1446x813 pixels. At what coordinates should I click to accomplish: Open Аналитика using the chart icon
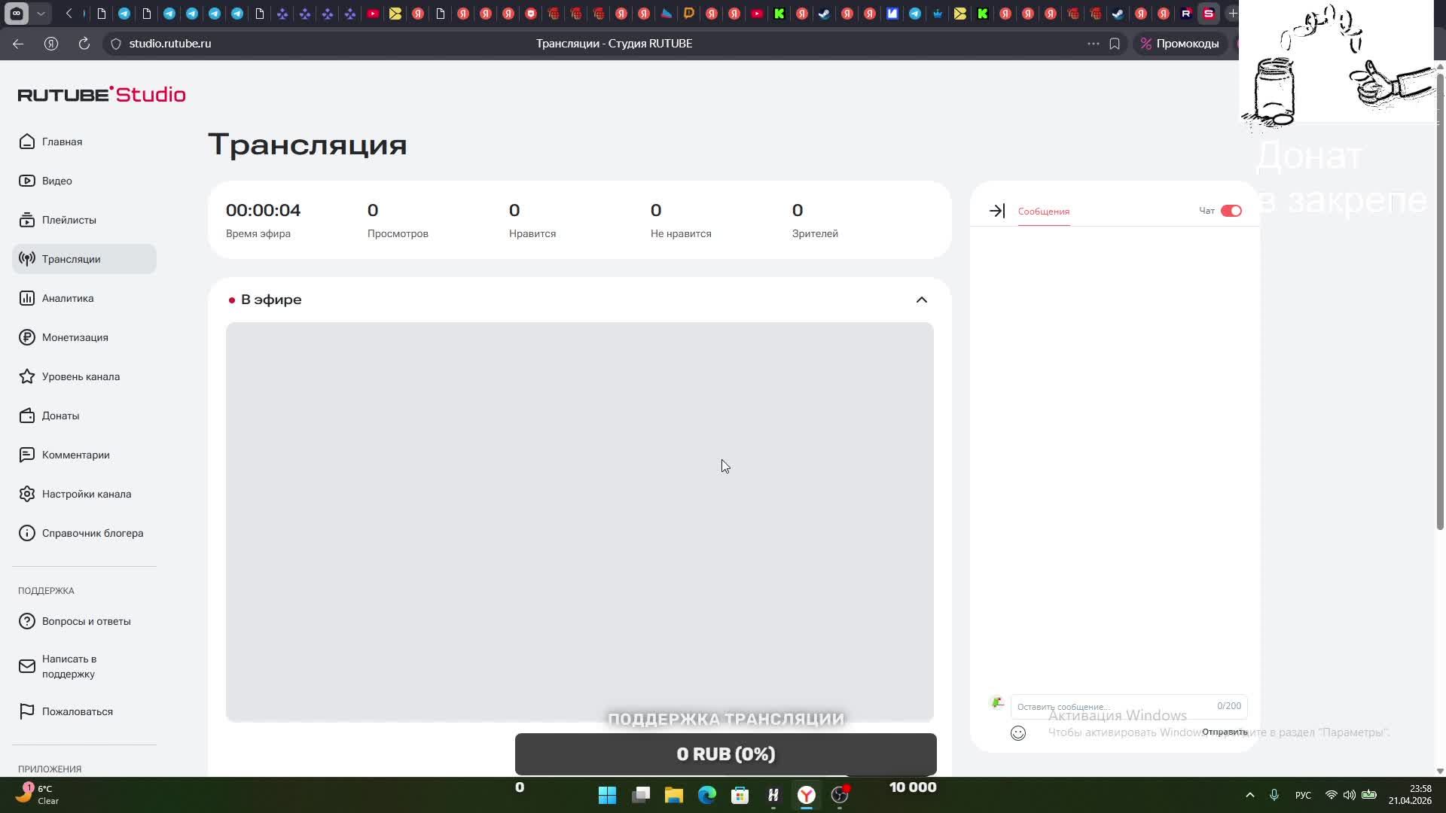click(27, 298)
